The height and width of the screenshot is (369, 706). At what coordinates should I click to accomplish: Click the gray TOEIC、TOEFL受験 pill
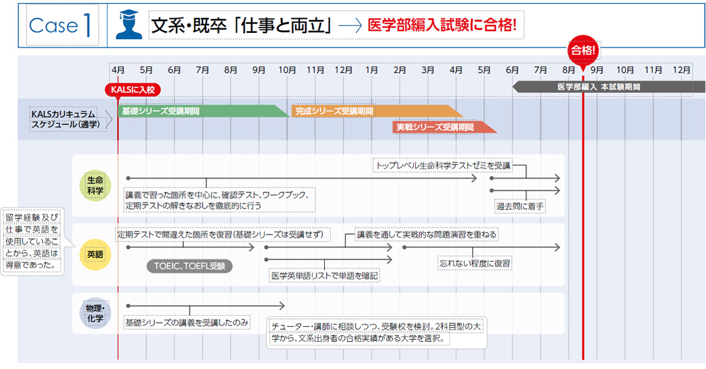click(x=189, y=266)
